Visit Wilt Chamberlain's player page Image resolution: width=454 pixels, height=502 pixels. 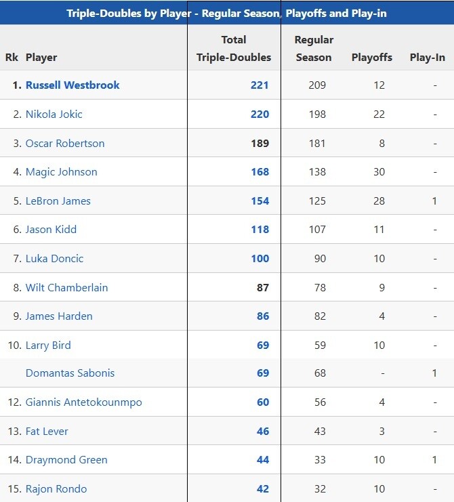click(67, 288)
